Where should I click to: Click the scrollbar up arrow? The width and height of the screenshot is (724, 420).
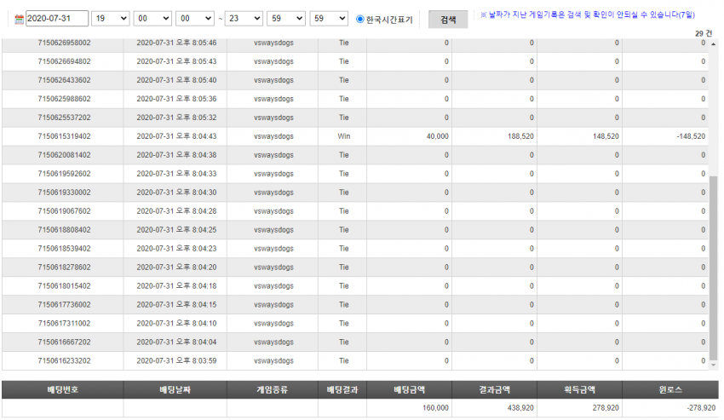714,44
